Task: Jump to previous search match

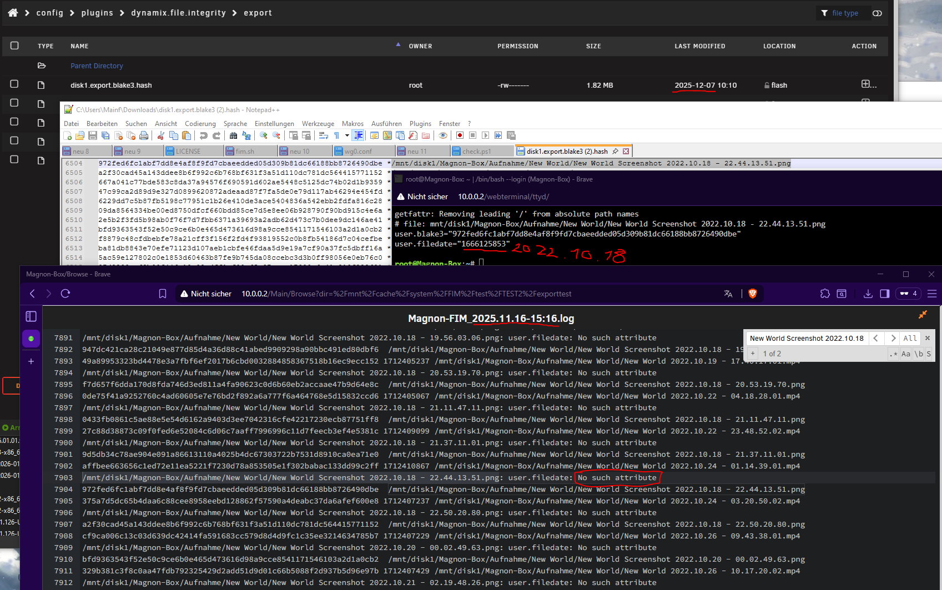Action: 875,338
